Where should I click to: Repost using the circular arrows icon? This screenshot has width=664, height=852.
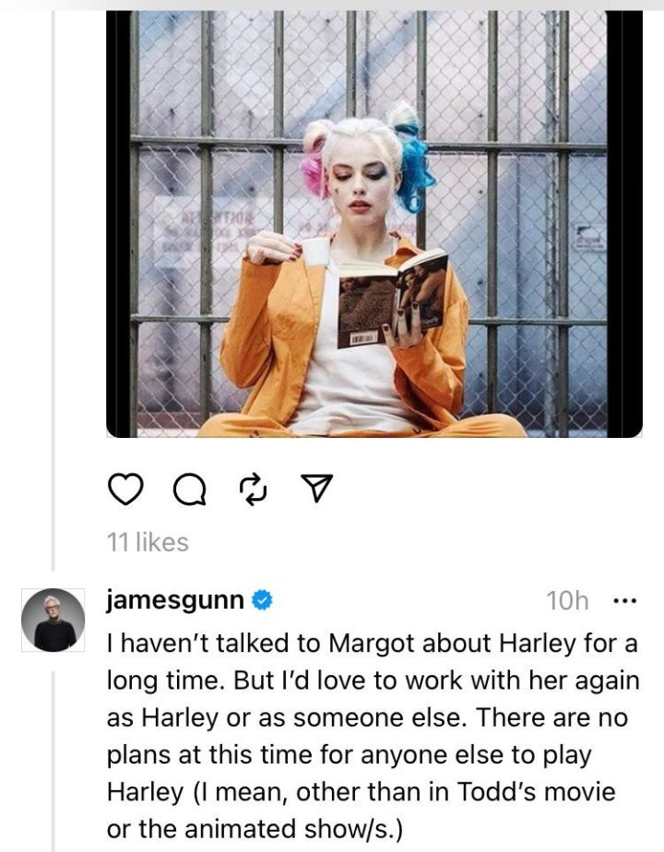(254, 489)
